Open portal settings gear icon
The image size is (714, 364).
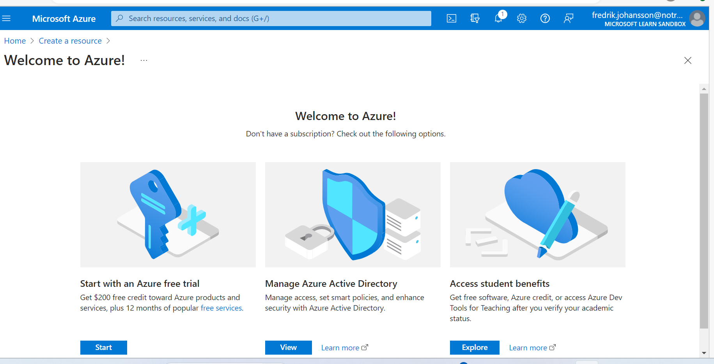click(x=522, y=18)
